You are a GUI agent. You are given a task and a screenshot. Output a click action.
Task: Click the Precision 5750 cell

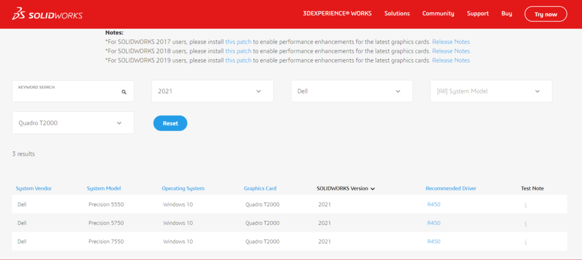106,223
